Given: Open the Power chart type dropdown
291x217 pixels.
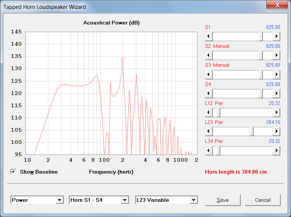Looking at the screenshot, I should pyautogui.click(x=60, y=200).
